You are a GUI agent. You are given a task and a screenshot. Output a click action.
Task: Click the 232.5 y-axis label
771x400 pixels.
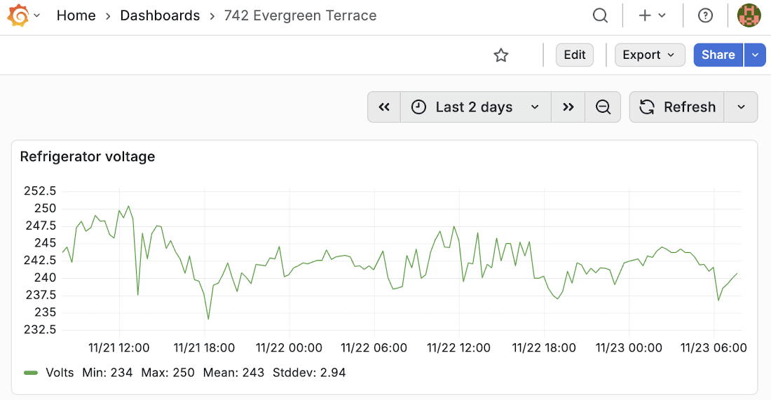tap(41, 329)
